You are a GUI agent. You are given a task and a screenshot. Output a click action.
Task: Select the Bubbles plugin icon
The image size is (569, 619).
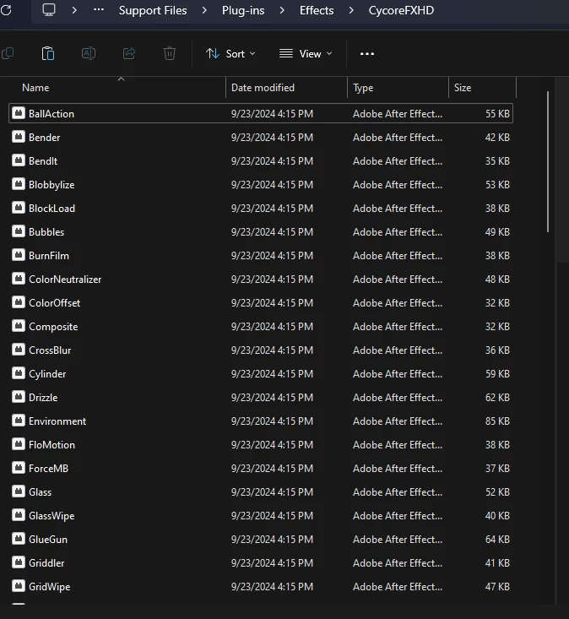point(19,231)
